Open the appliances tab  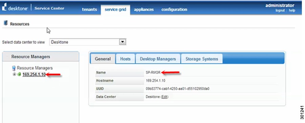point(144,9)
